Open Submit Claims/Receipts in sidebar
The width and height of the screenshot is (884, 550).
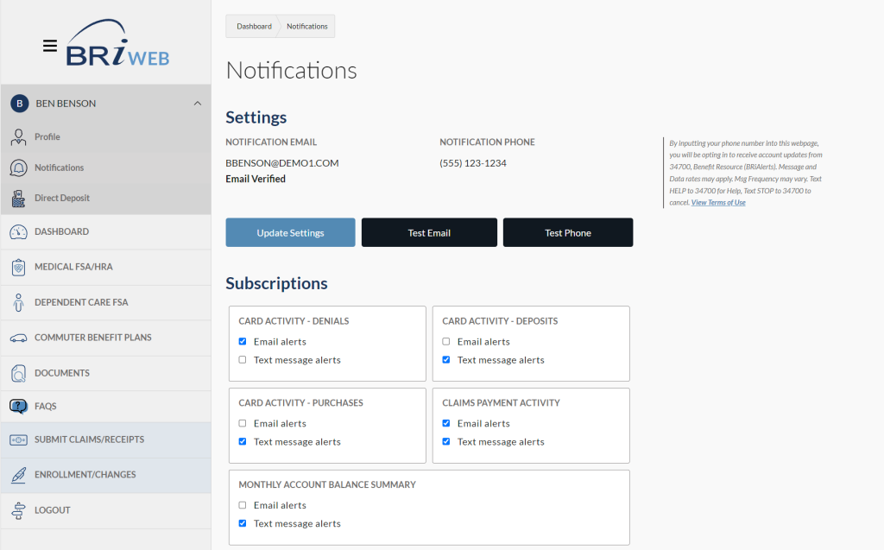[x=89, y=439]
